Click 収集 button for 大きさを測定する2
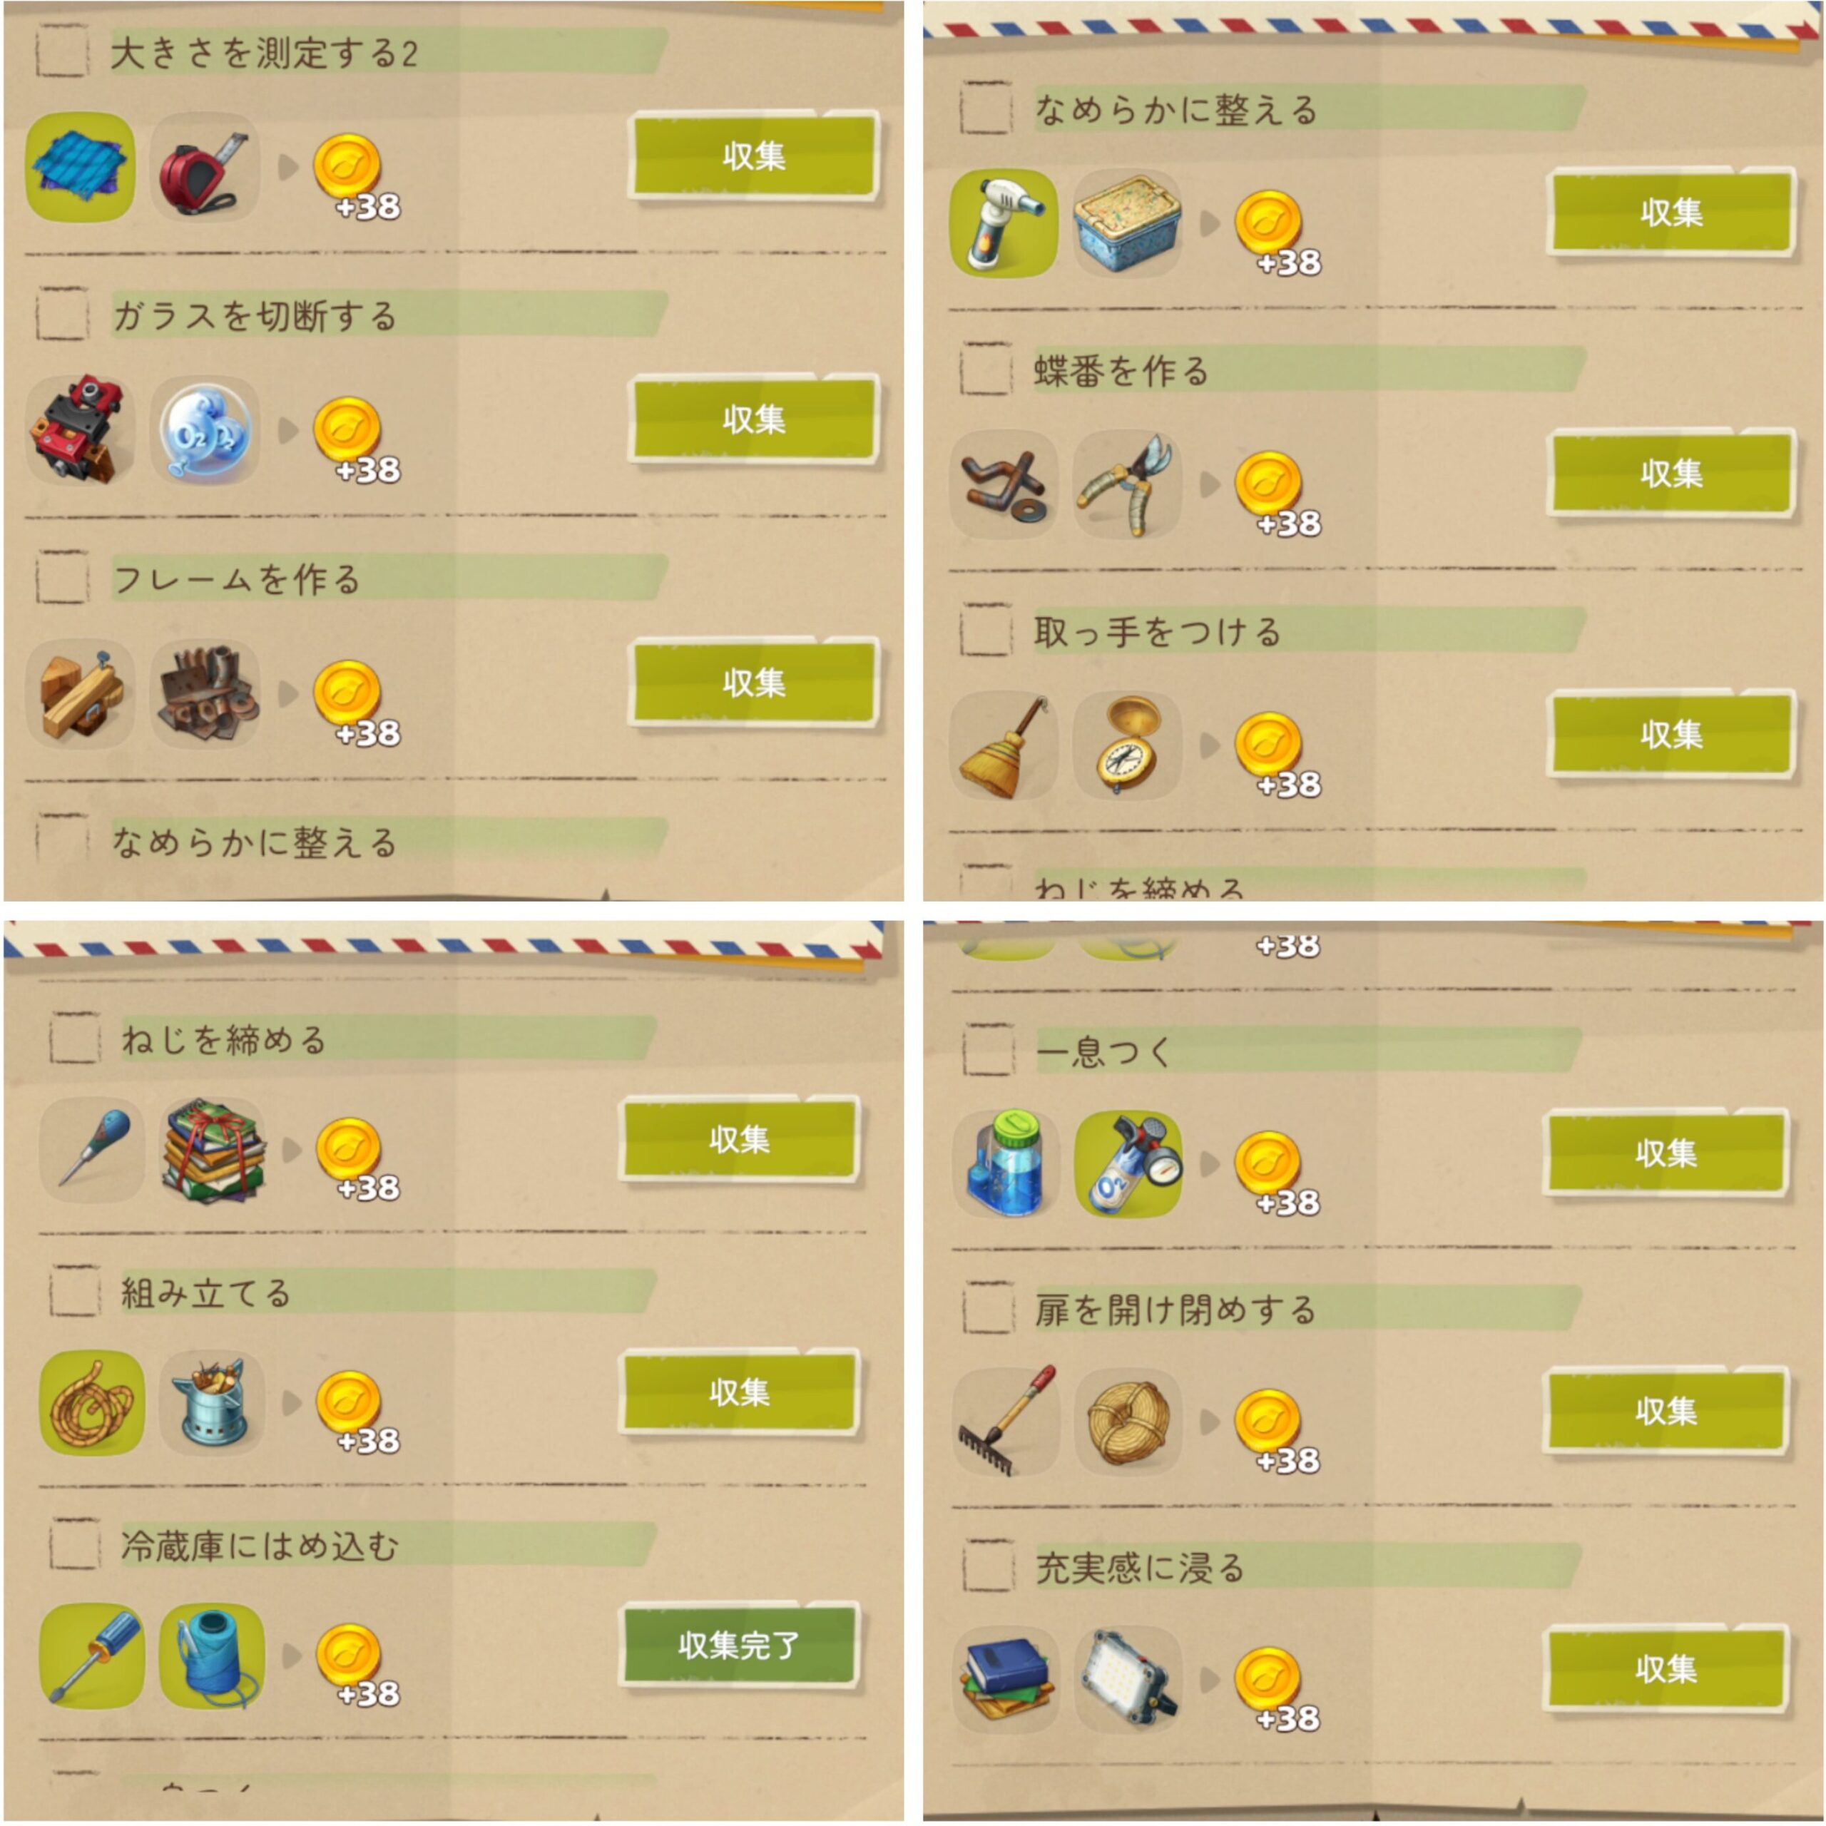Screen dimensions: 1826x1826 753,156
